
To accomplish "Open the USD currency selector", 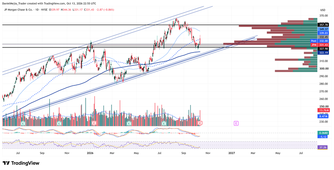I will coord(323,10).
